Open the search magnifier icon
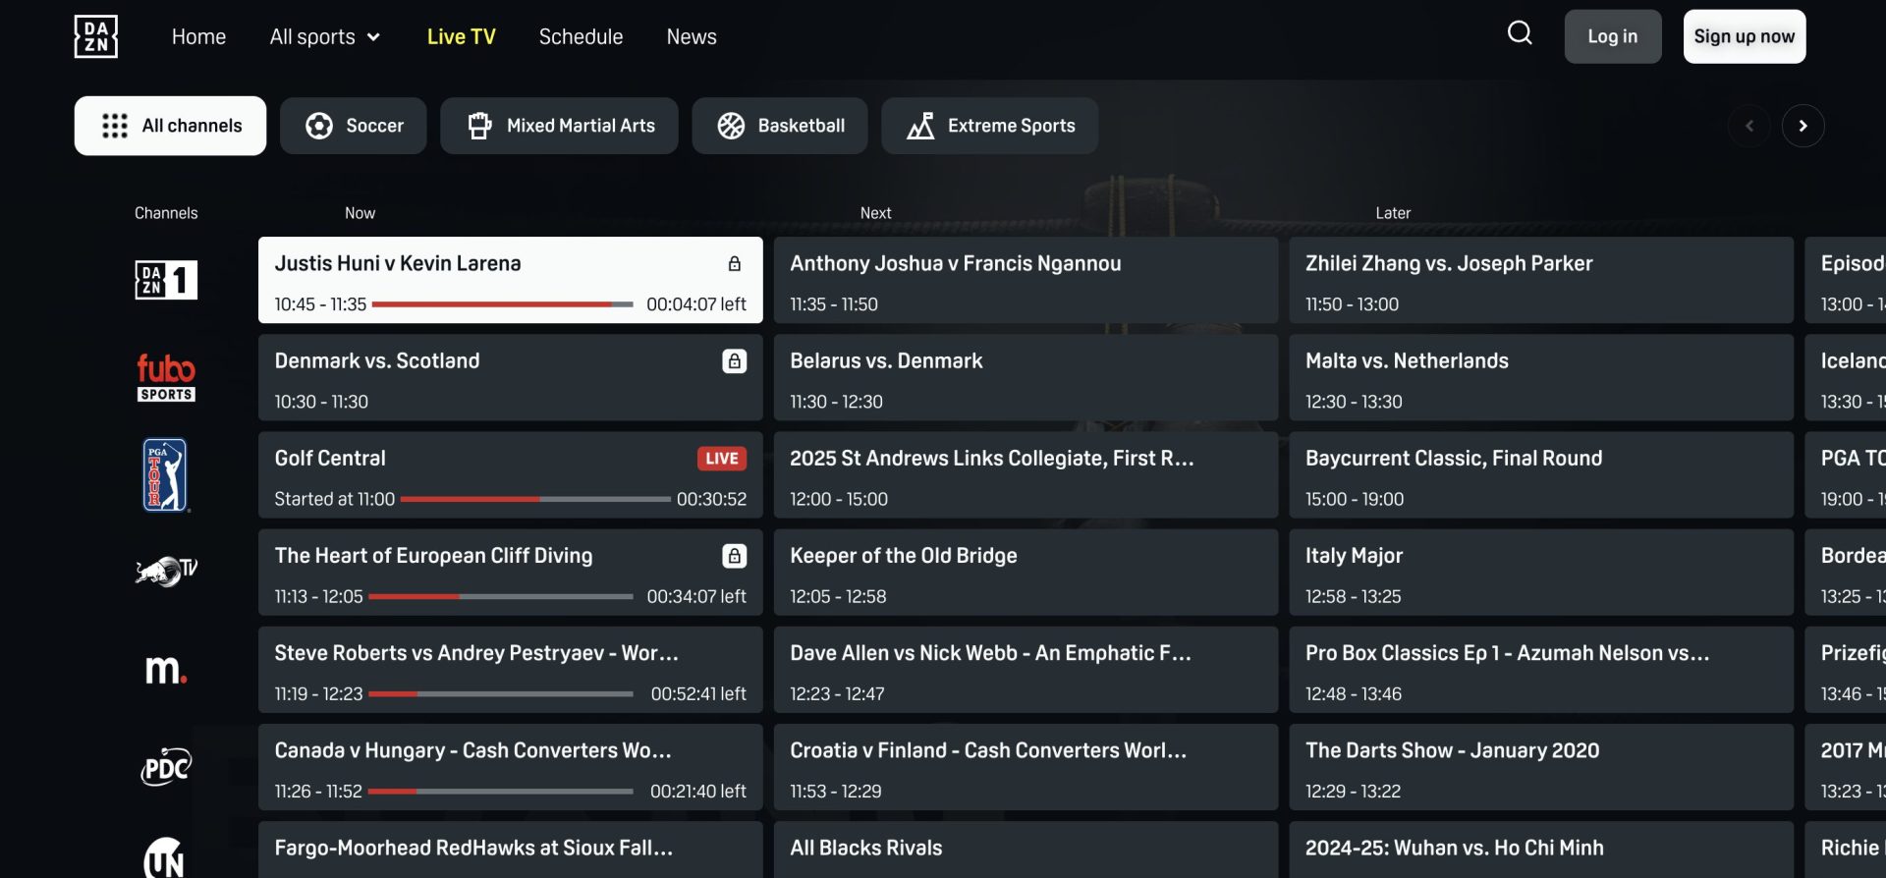 click(x=1520, y=33)
